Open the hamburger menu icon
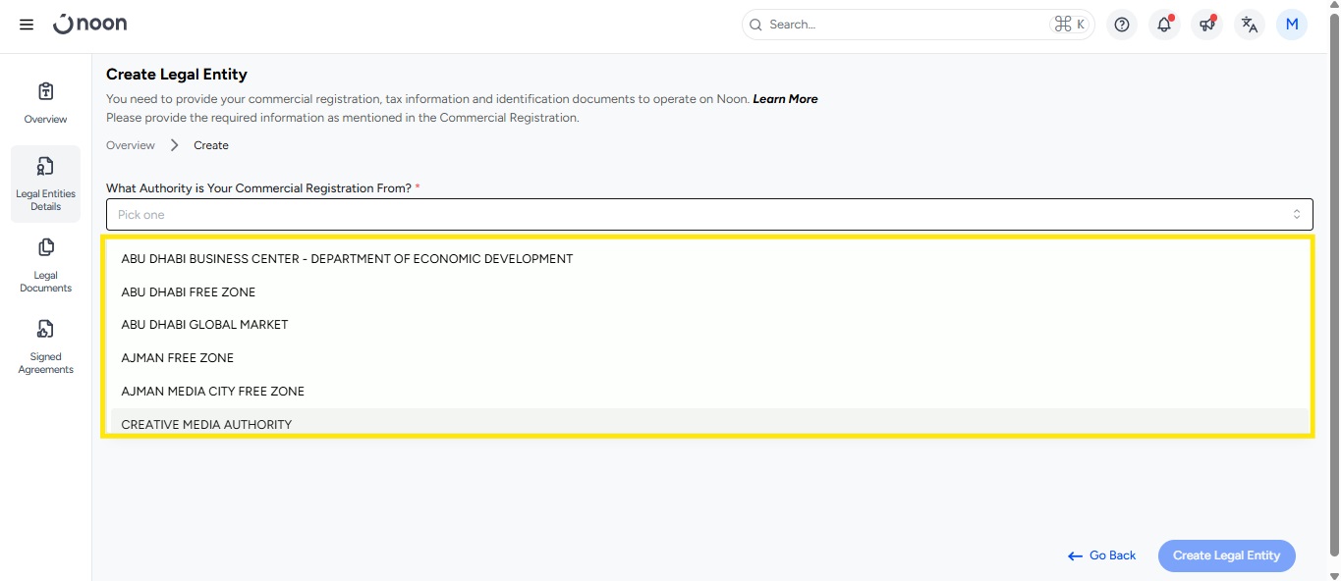The image size is (1341, 581). [27, 25]
